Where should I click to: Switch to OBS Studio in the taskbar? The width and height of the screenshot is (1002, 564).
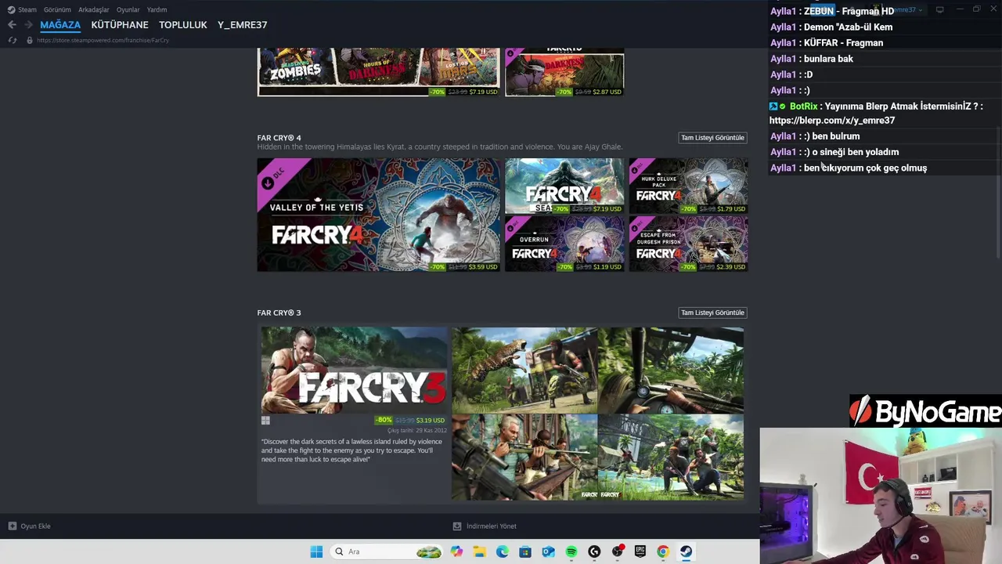(x=618, y=551)
